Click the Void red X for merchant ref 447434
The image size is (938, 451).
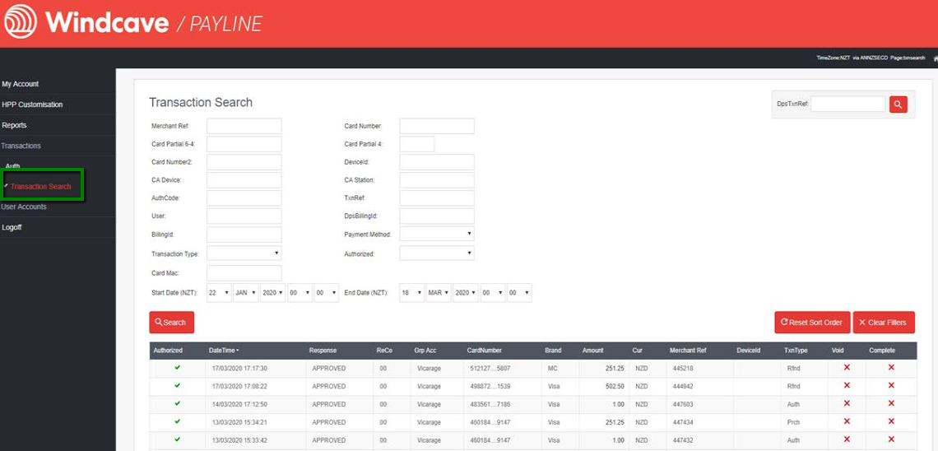coord(847,421)
